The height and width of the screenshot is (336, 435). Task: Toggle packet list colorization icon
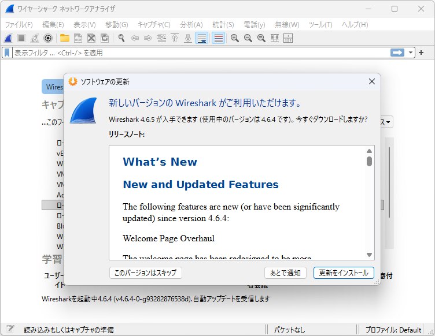click(218, 38)
